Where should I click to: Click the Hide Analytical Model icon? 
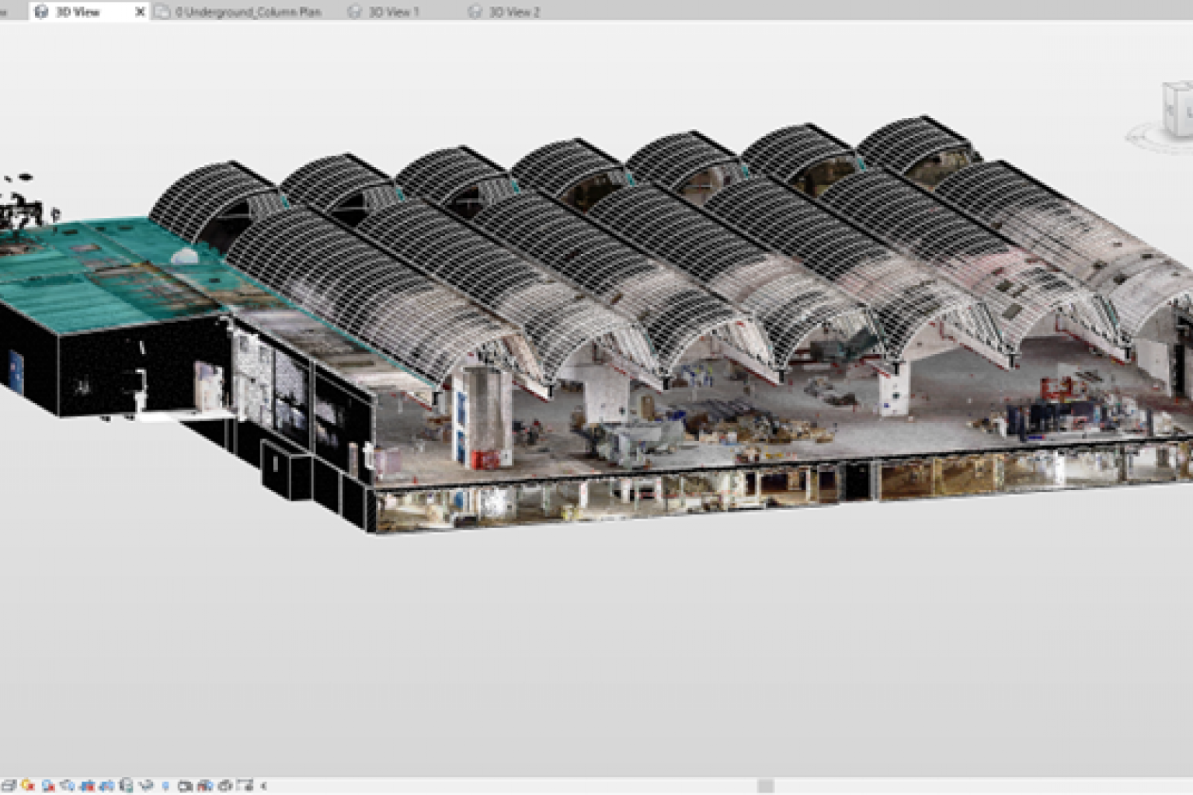205,786
